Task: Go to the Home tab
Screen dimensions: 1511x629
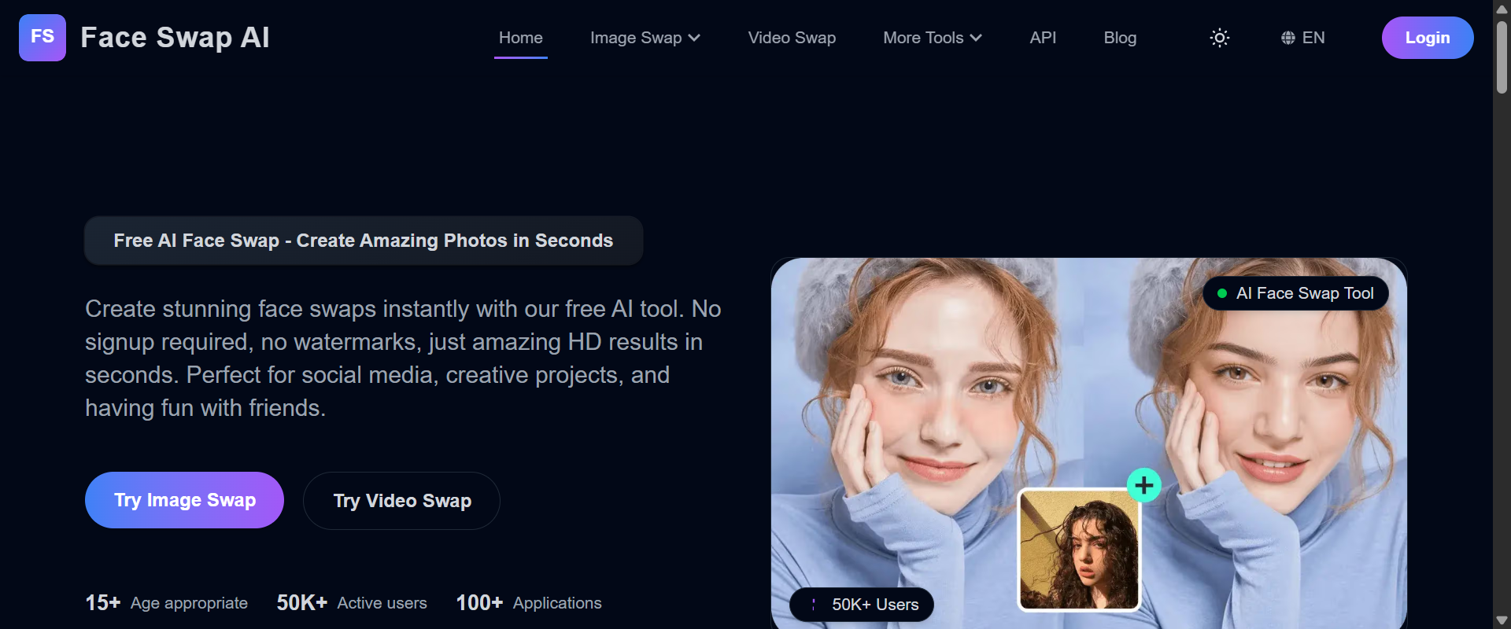Action: pos(521,38)
